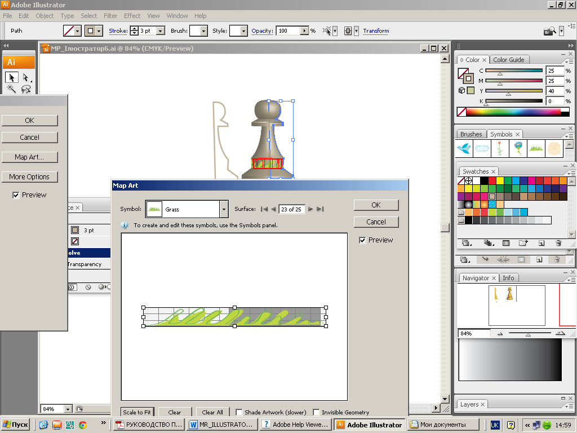Viewport: 577px width, 433px height.
Task: Toggle Preview checkbox in Map Art dialog
Action: [362, 240]
